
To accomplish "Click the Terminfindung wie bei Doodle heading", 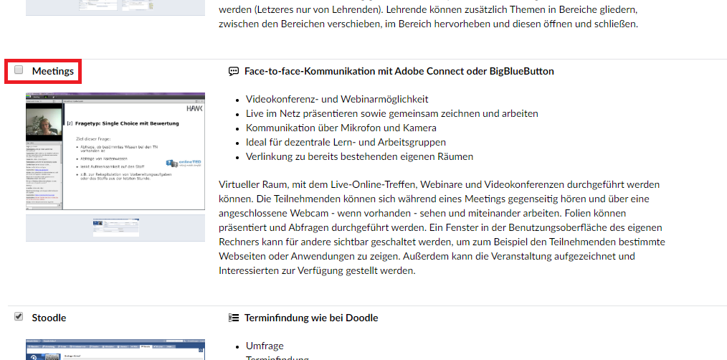I will coord(311,318).
